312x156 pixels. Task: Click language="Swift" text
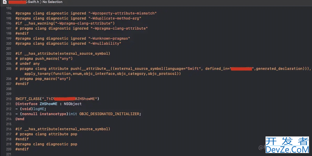[x=183, y=69]
